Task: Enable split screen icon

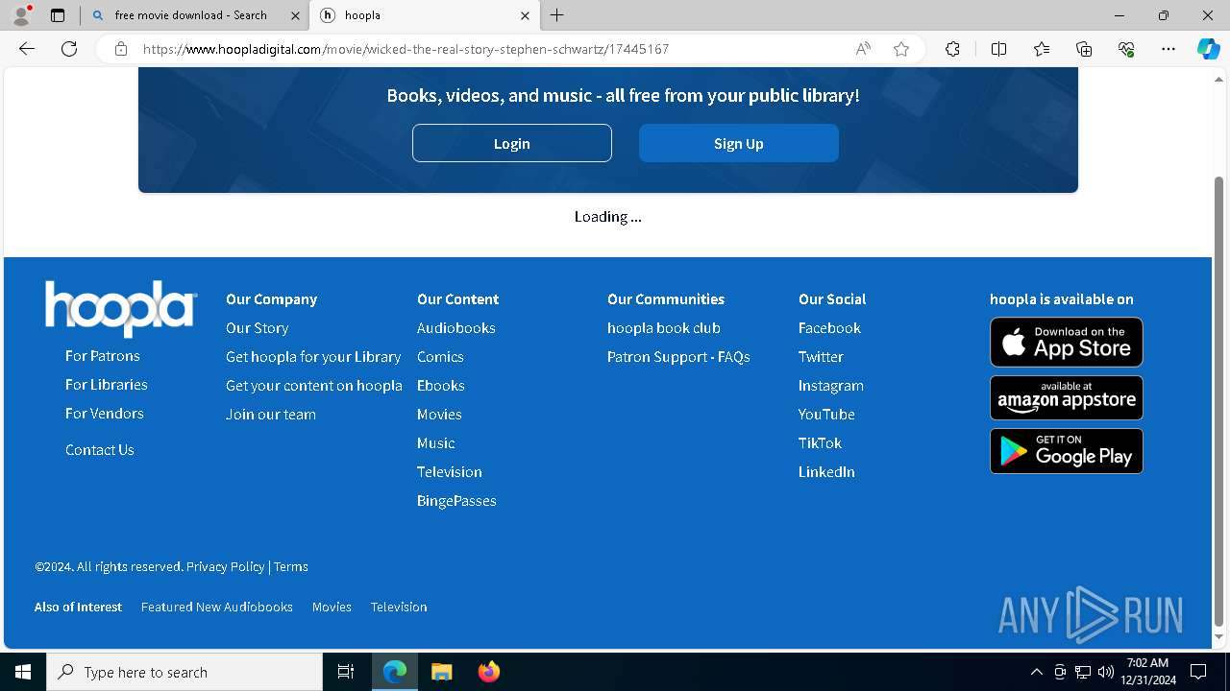Action: click(998, 49)
